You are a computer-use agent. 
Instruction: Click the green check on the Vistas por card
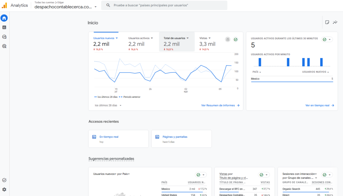261,175
